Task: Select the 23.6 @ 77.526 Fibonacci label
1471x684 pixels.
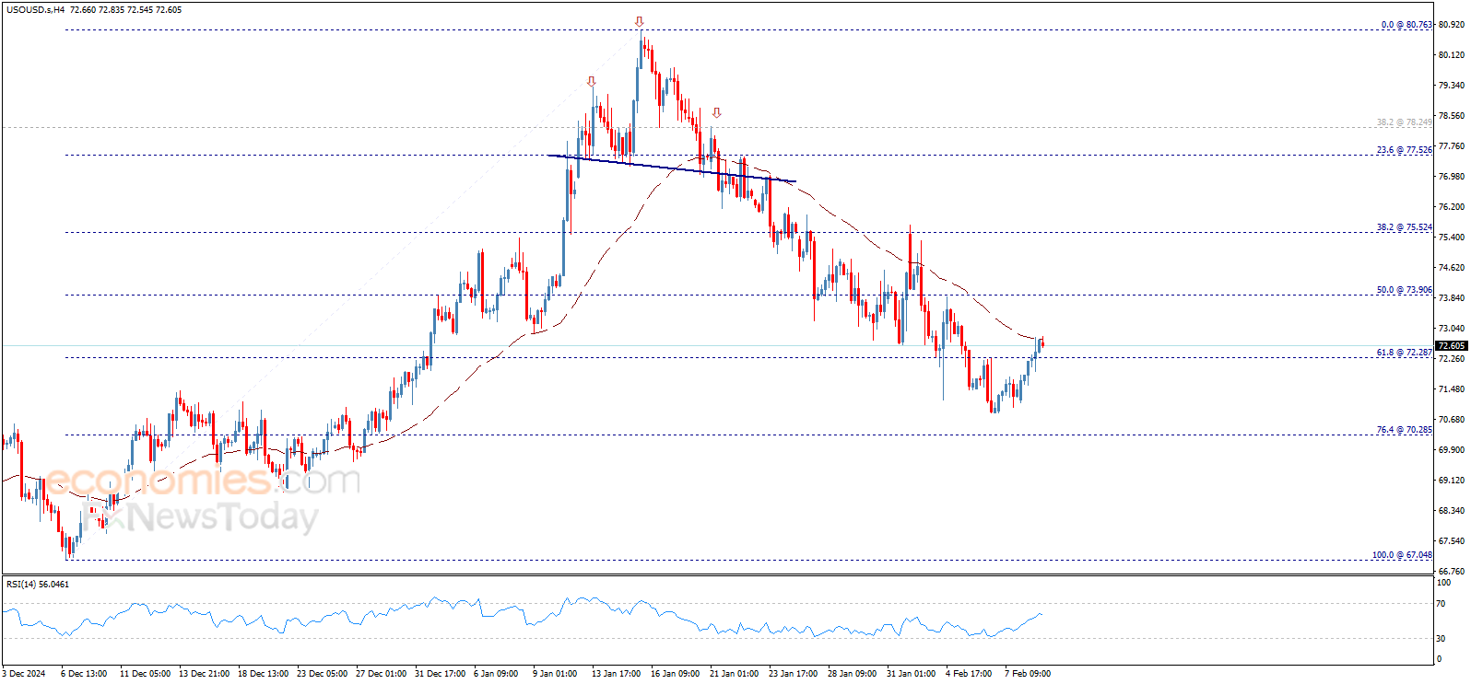Action: point(1405,150)
